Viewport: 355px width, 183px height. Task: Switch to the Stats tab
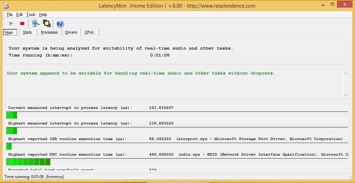click(27, 32)
